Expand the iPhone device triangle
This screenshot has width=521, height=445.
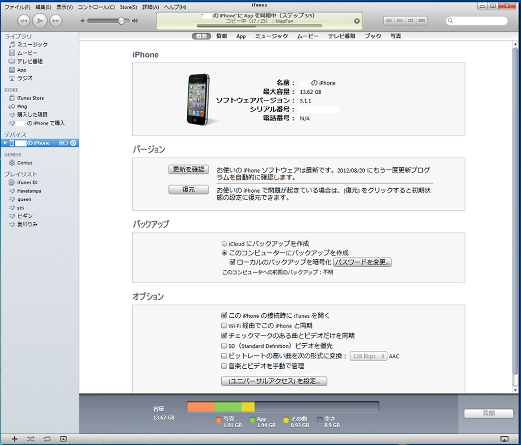pos(5,143)
